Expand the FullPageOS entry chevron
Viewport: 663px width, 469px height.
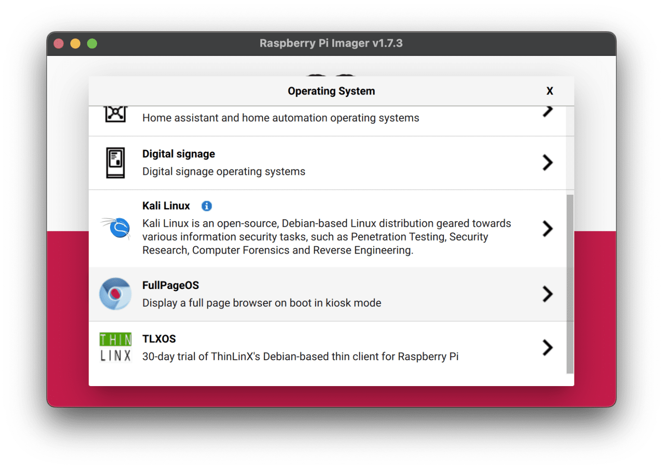(548, 294)
